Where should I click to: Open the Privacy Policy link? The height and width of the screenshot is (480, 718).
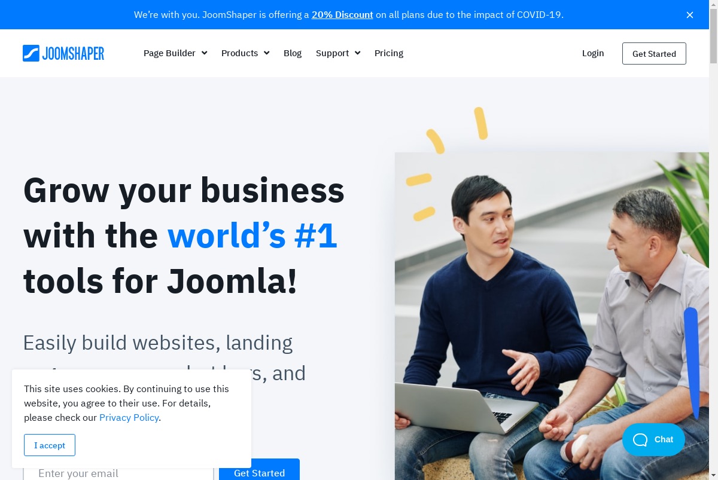(129, 417)
